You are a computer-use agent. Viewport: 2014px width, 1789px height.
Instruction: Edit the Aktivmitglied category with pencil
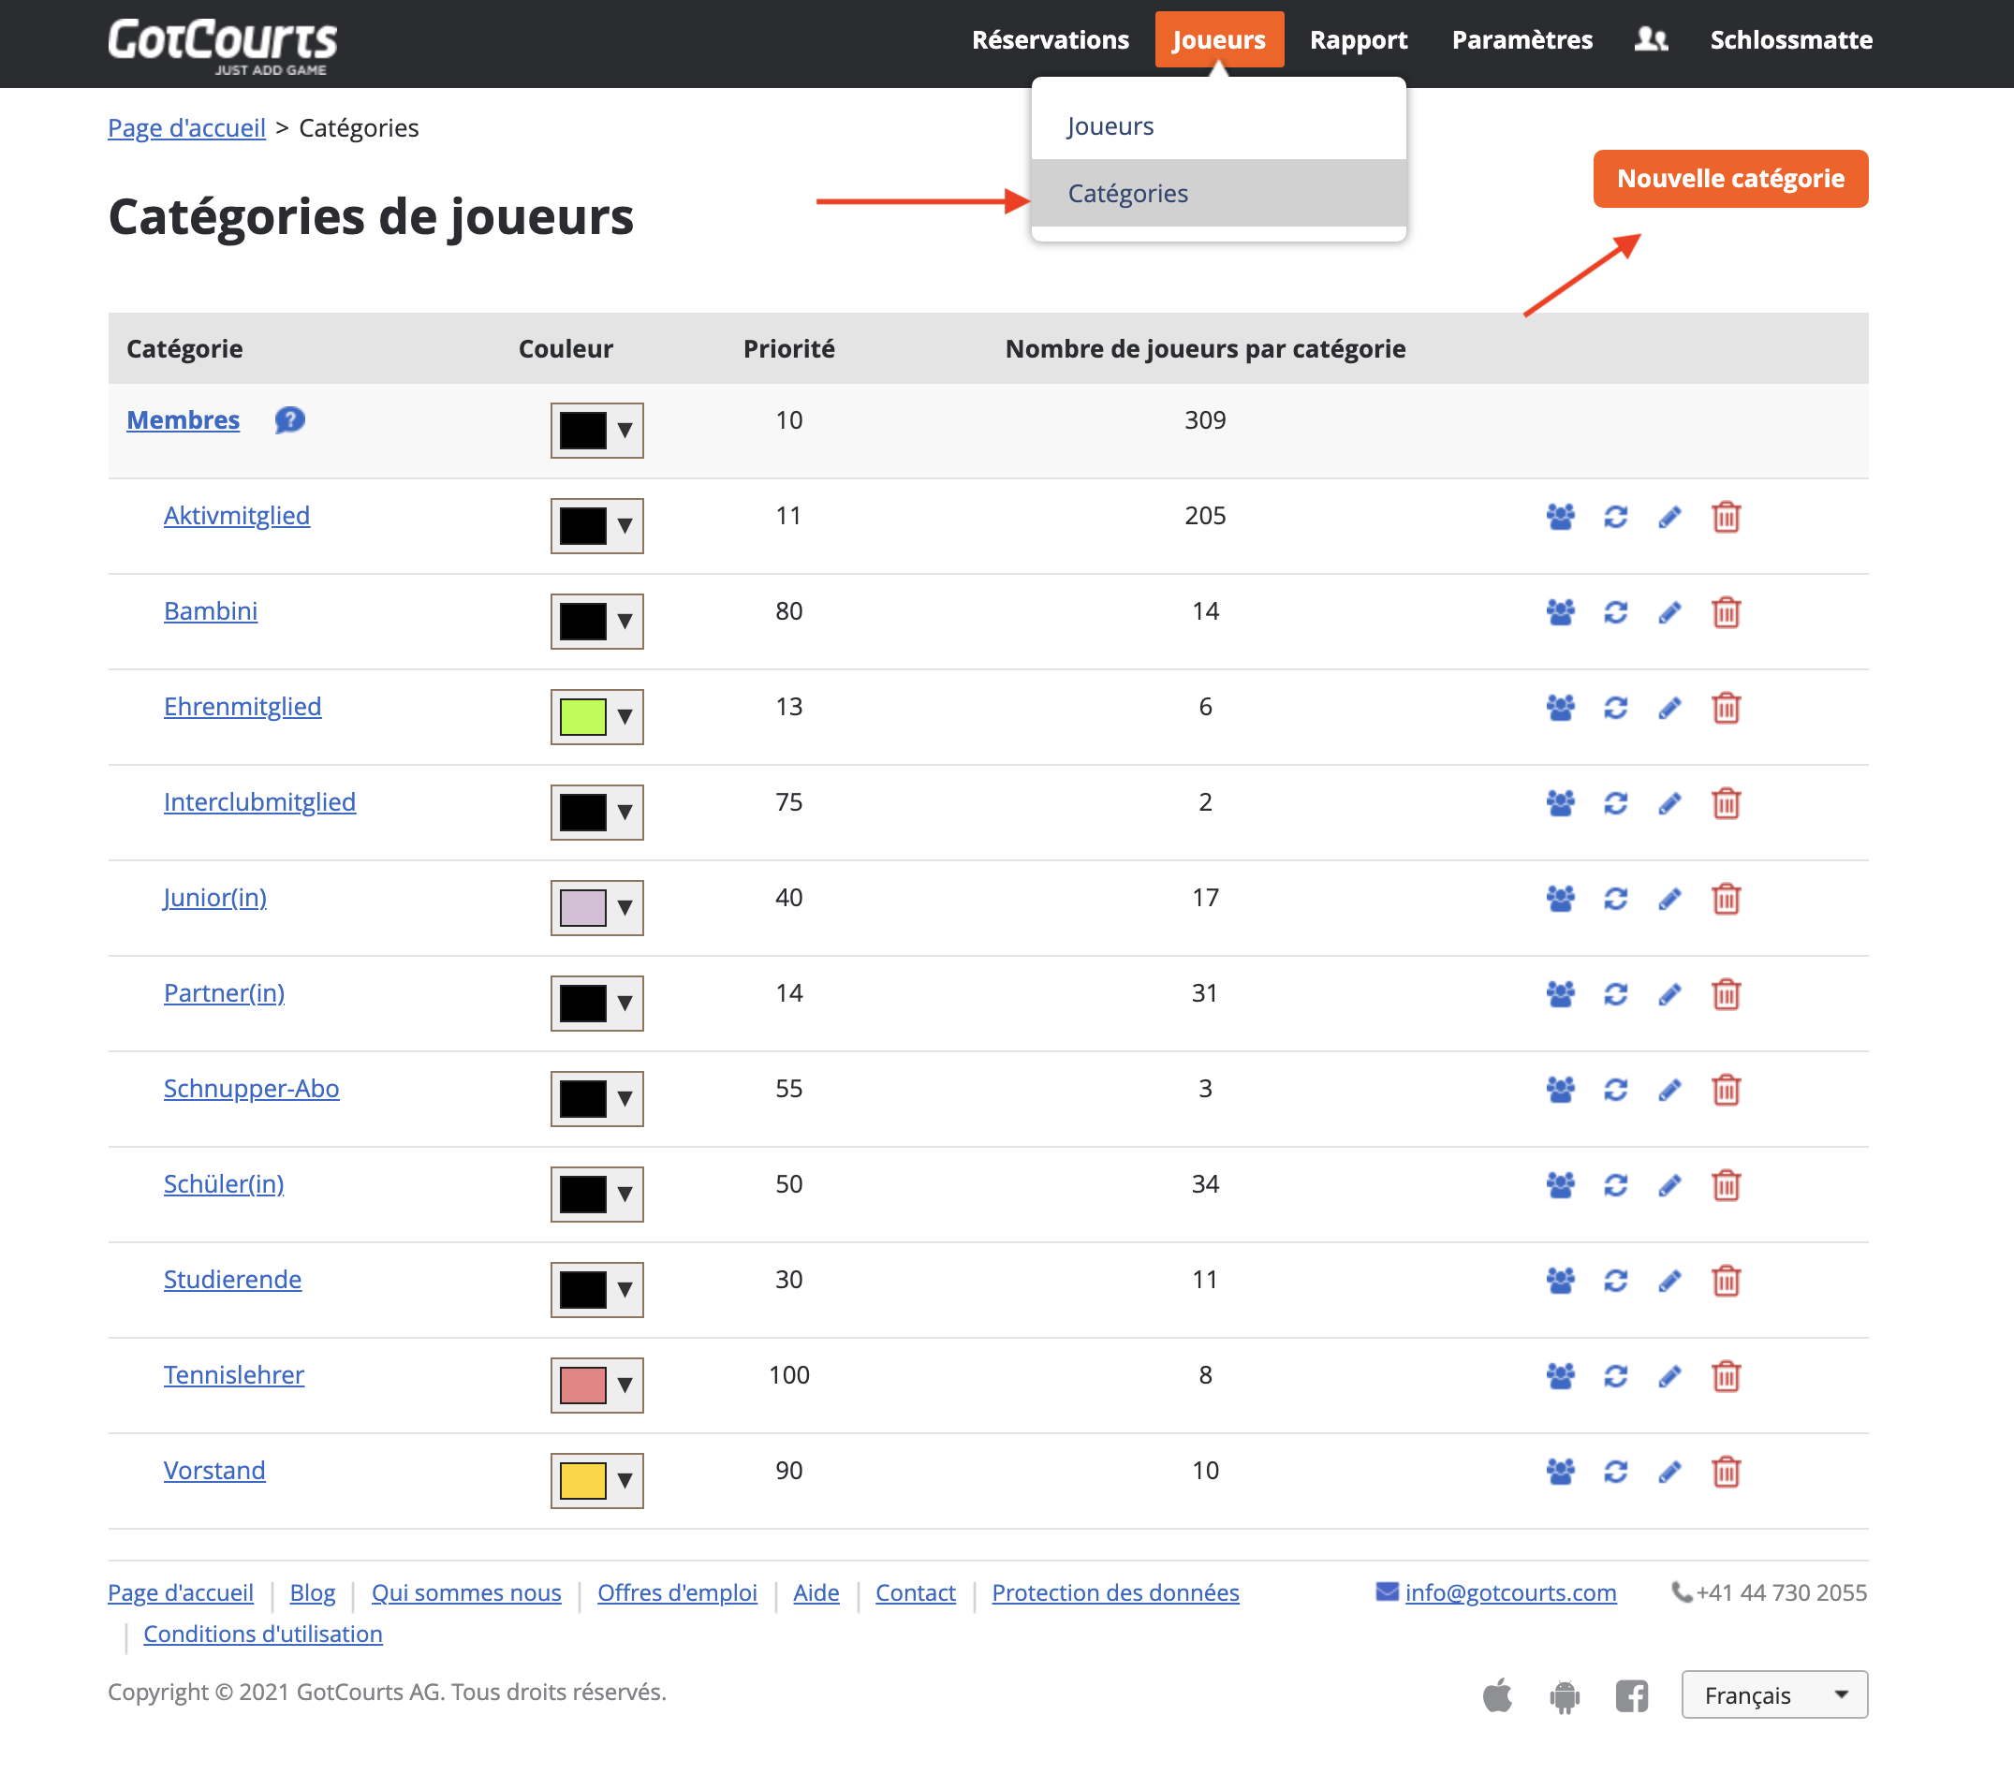click(1669, 516)
